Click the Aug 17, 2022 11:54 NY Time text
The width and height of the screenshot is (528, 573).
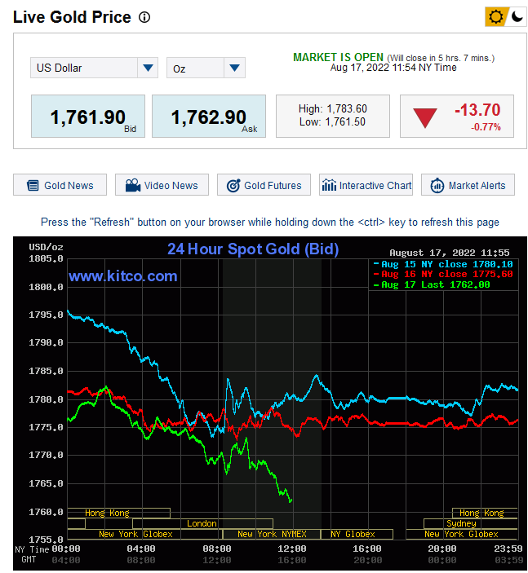393,68
